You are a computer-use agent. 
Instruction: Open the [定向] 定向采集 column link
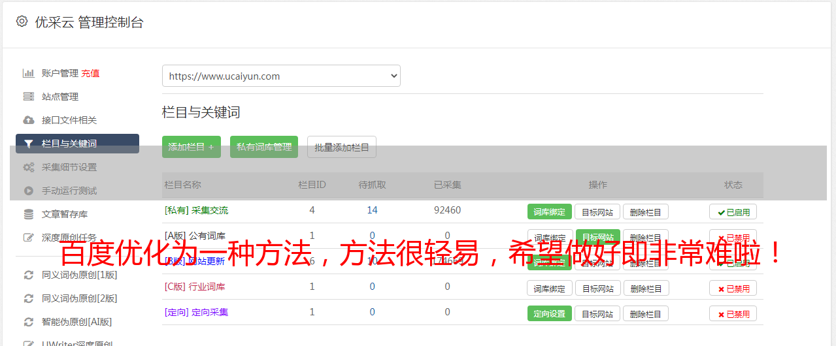(x=197, y=312)
